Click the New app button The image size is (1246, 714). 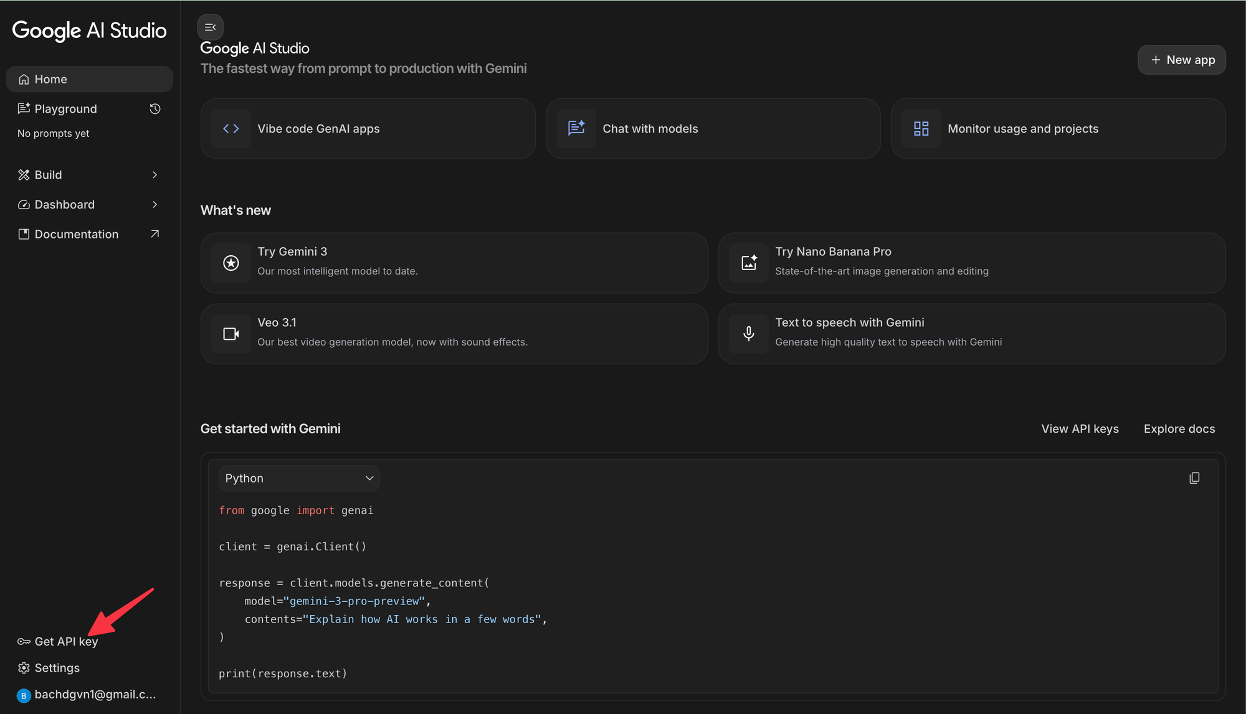[1181, 60]
